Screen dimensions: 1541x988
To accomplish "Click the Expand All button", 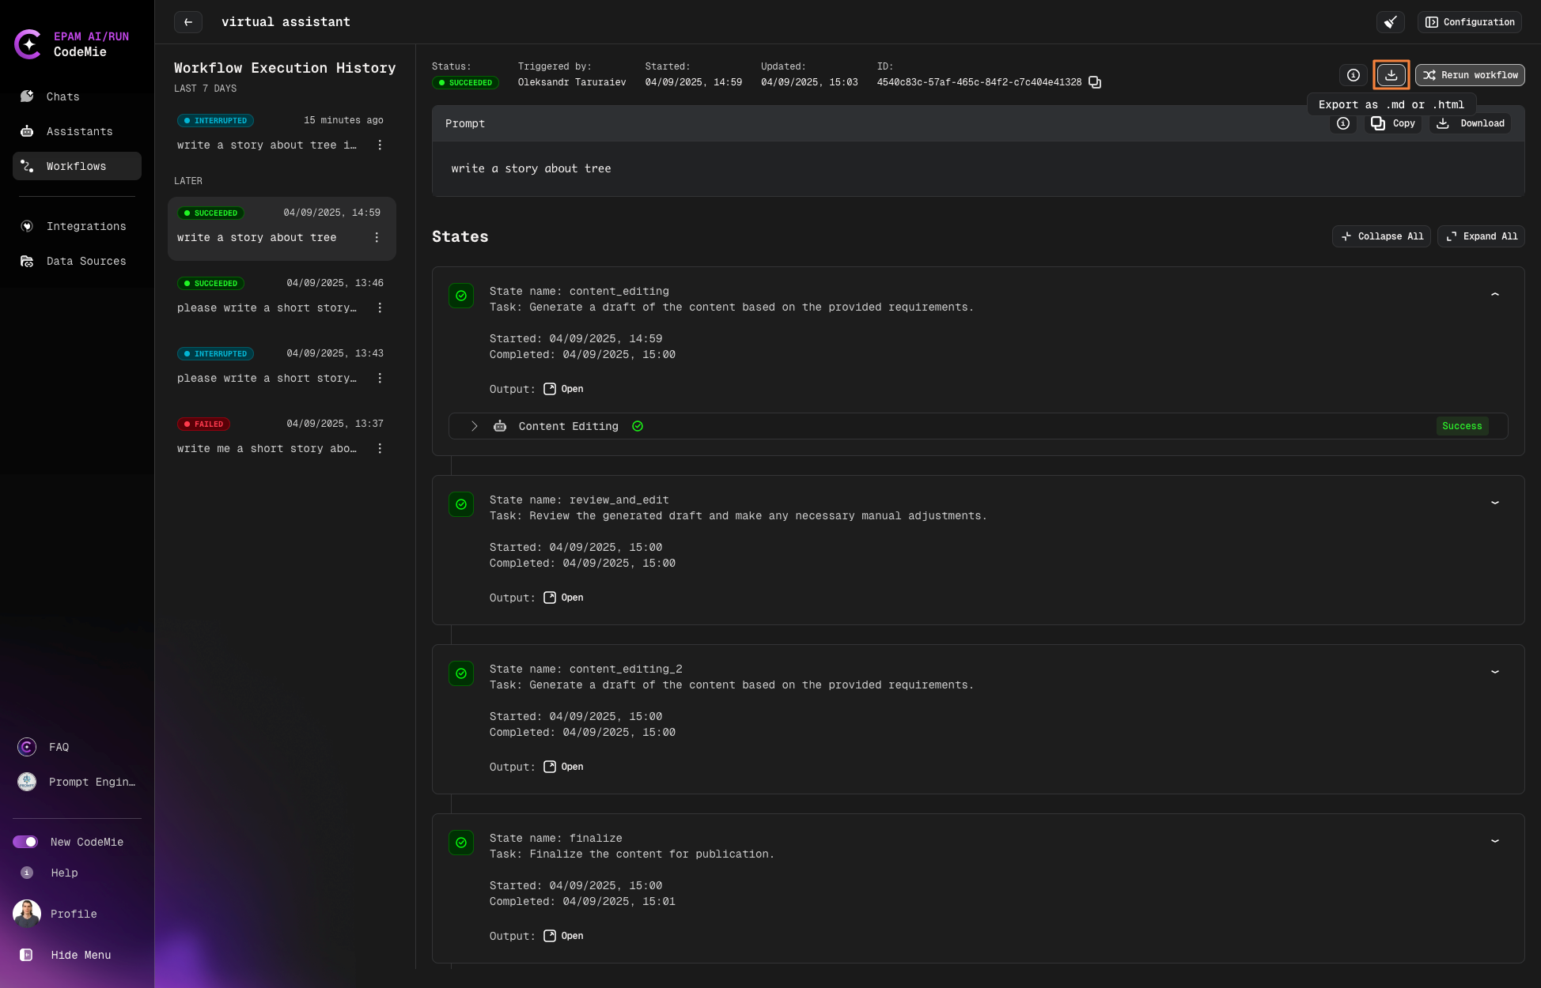I will tap(1481, 236).
